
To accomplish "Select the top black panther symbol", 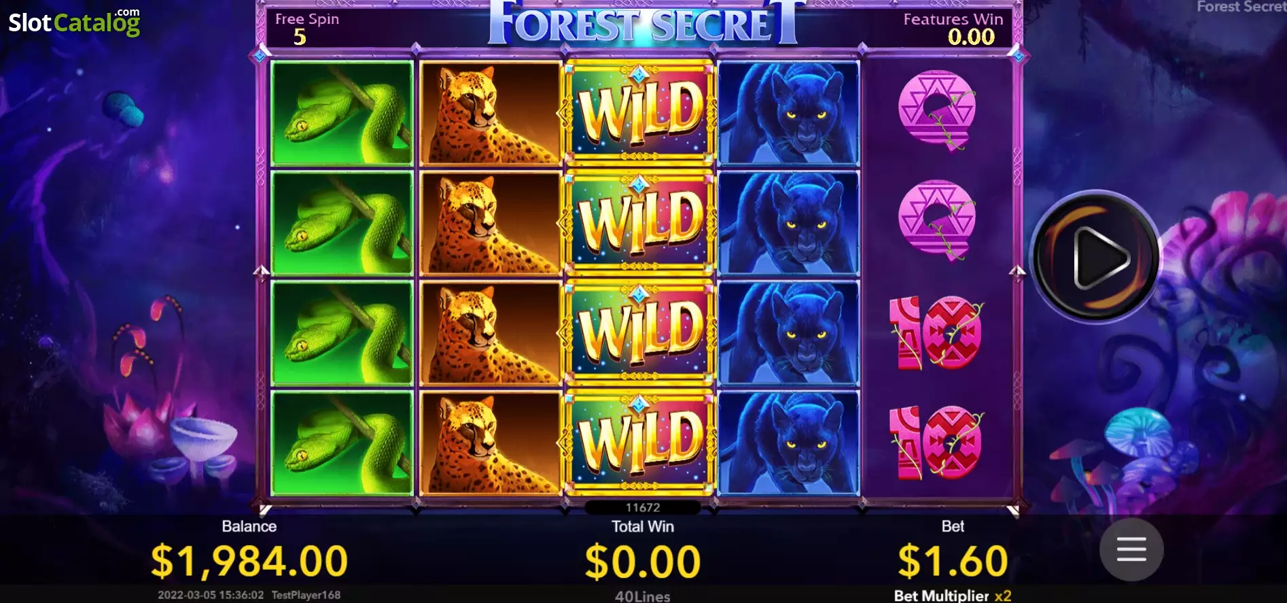I will (x=788, y=114).
